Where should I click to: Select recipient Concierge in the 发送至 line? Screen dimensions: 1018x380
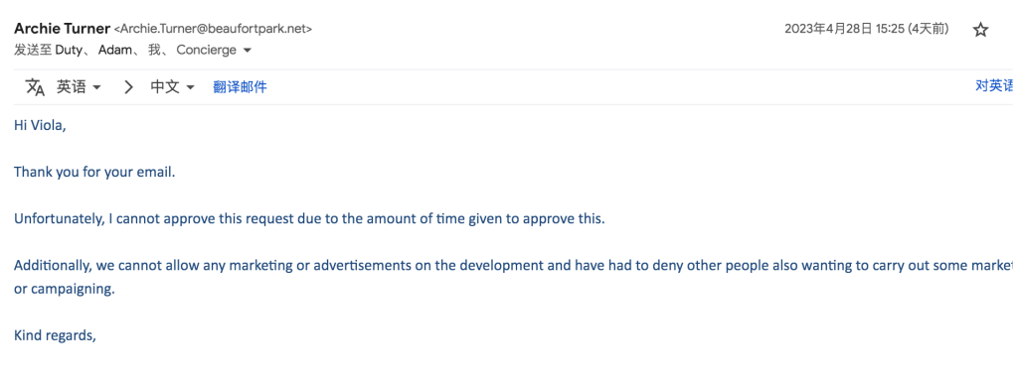[x=207, y=50]
